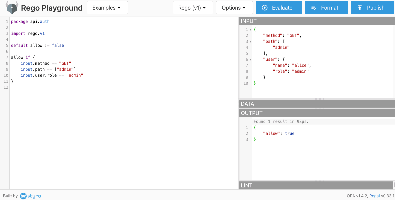Select the DATA panel header
395x200 pixels.
pos(317,104)
